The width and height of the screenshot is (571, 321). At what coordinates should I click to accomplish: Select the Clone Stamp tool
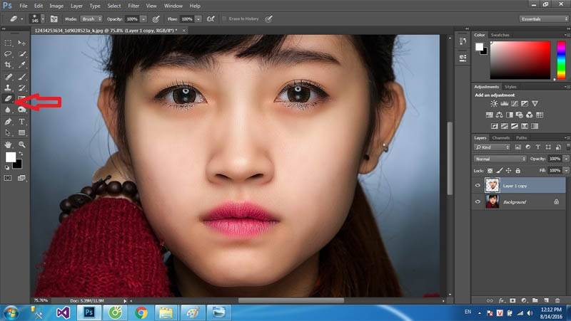(8, 88)
